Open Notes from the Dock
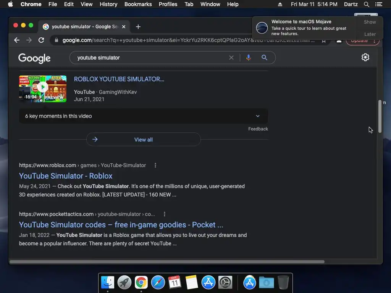The height and width of the screenshot is (293, 391). click(x=192, y=283)
